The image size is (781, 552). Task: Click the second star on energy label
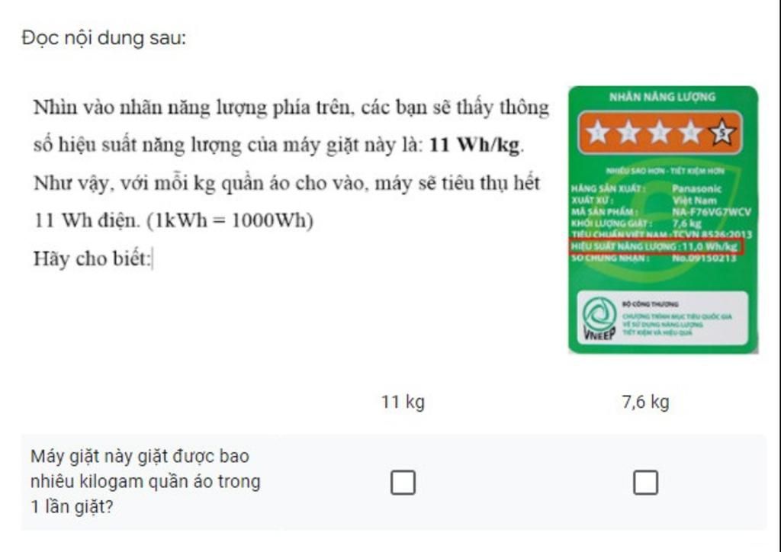pos(628,133)
